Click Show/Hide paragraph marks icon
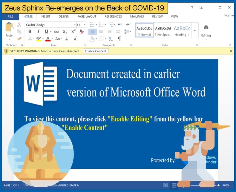This screenshot has height=192, width=236. click(x=119, y=39)
